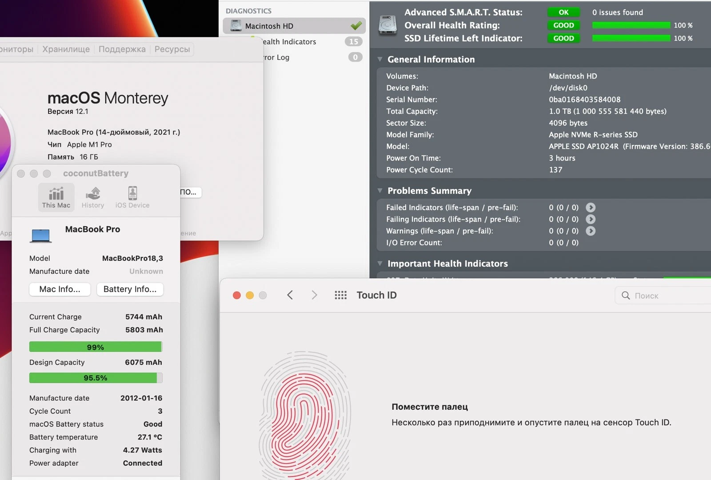Click '/dev/disk0' device path value
The height and width of the screenshot is (480, 711).
(568, 88)
